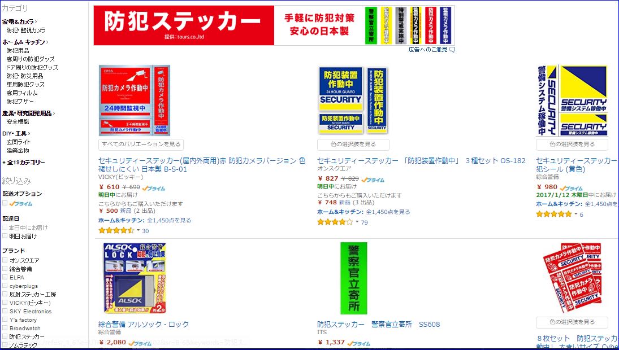
Task: Open the 綜合警備 アルソック・ロック product link
Action: tap(144, 325)
